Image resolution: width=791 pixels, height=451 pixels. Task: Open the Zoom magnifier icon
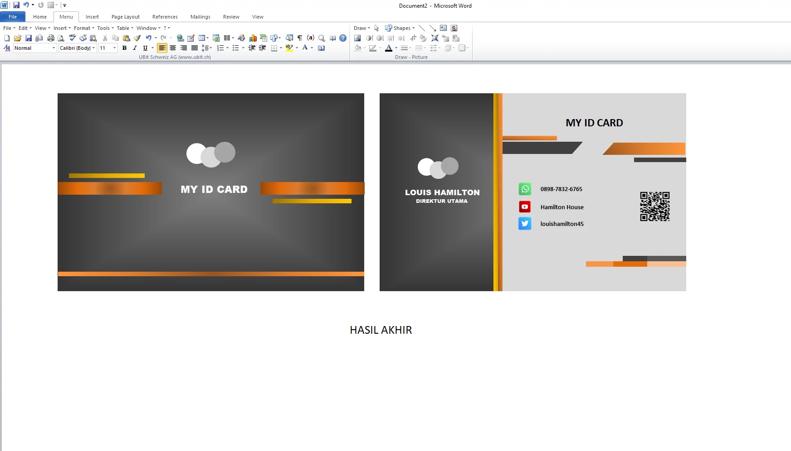(322, 38)
